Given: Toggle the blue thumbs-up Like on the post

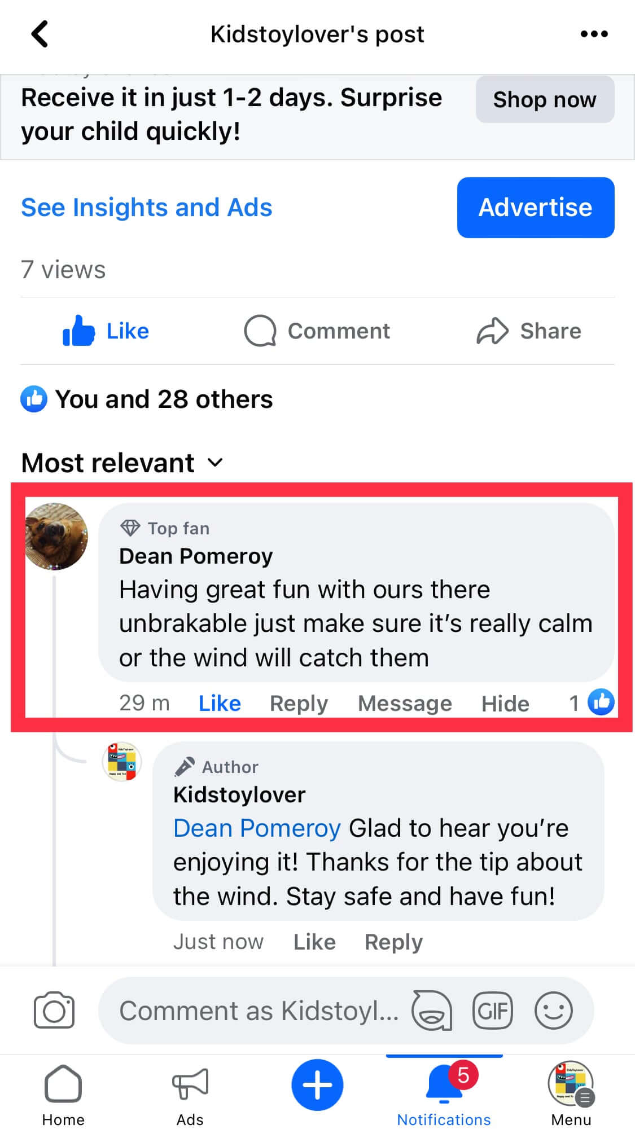Looking at the screenshot, I should [x=106, y=331].
